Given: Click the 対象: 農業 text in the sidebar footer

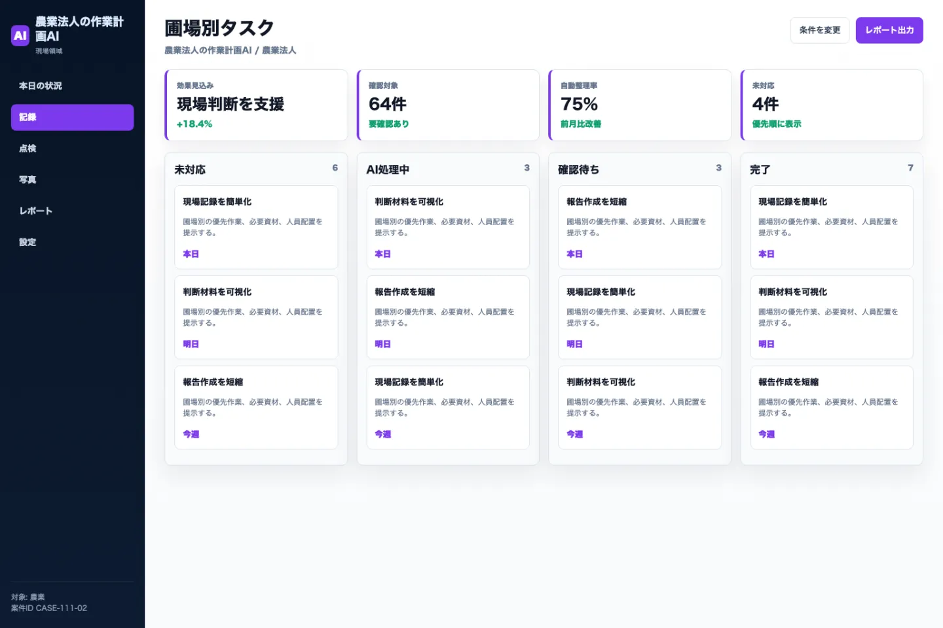Looking at the screenshot, I should click(28, 597).
